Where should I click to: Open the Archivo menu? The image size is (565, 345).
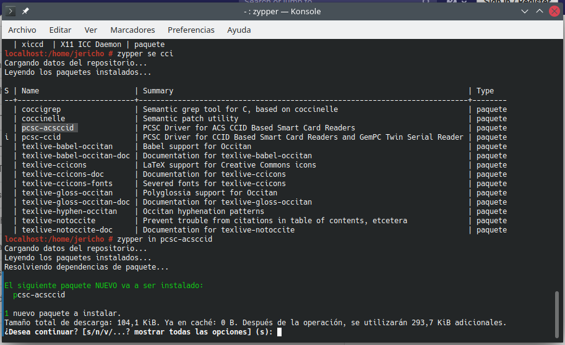[x=22, y=30]
